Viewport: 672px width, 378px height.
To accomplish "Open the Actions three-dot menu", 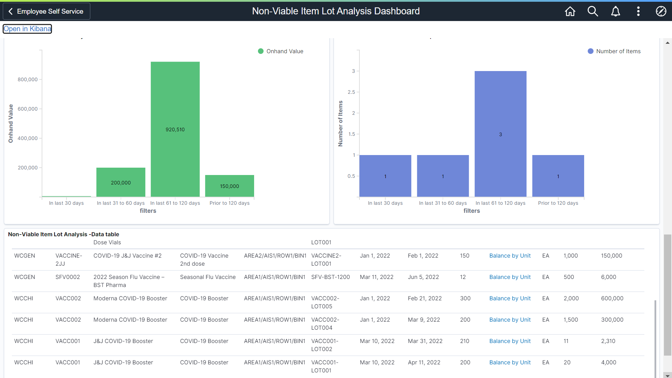I will (x=638, y=11).
